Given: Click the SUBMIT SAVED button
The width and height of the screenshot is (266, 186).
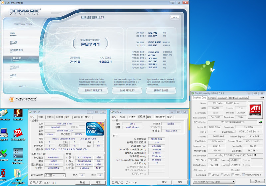Looking at the screenshot, I should 161,91.
